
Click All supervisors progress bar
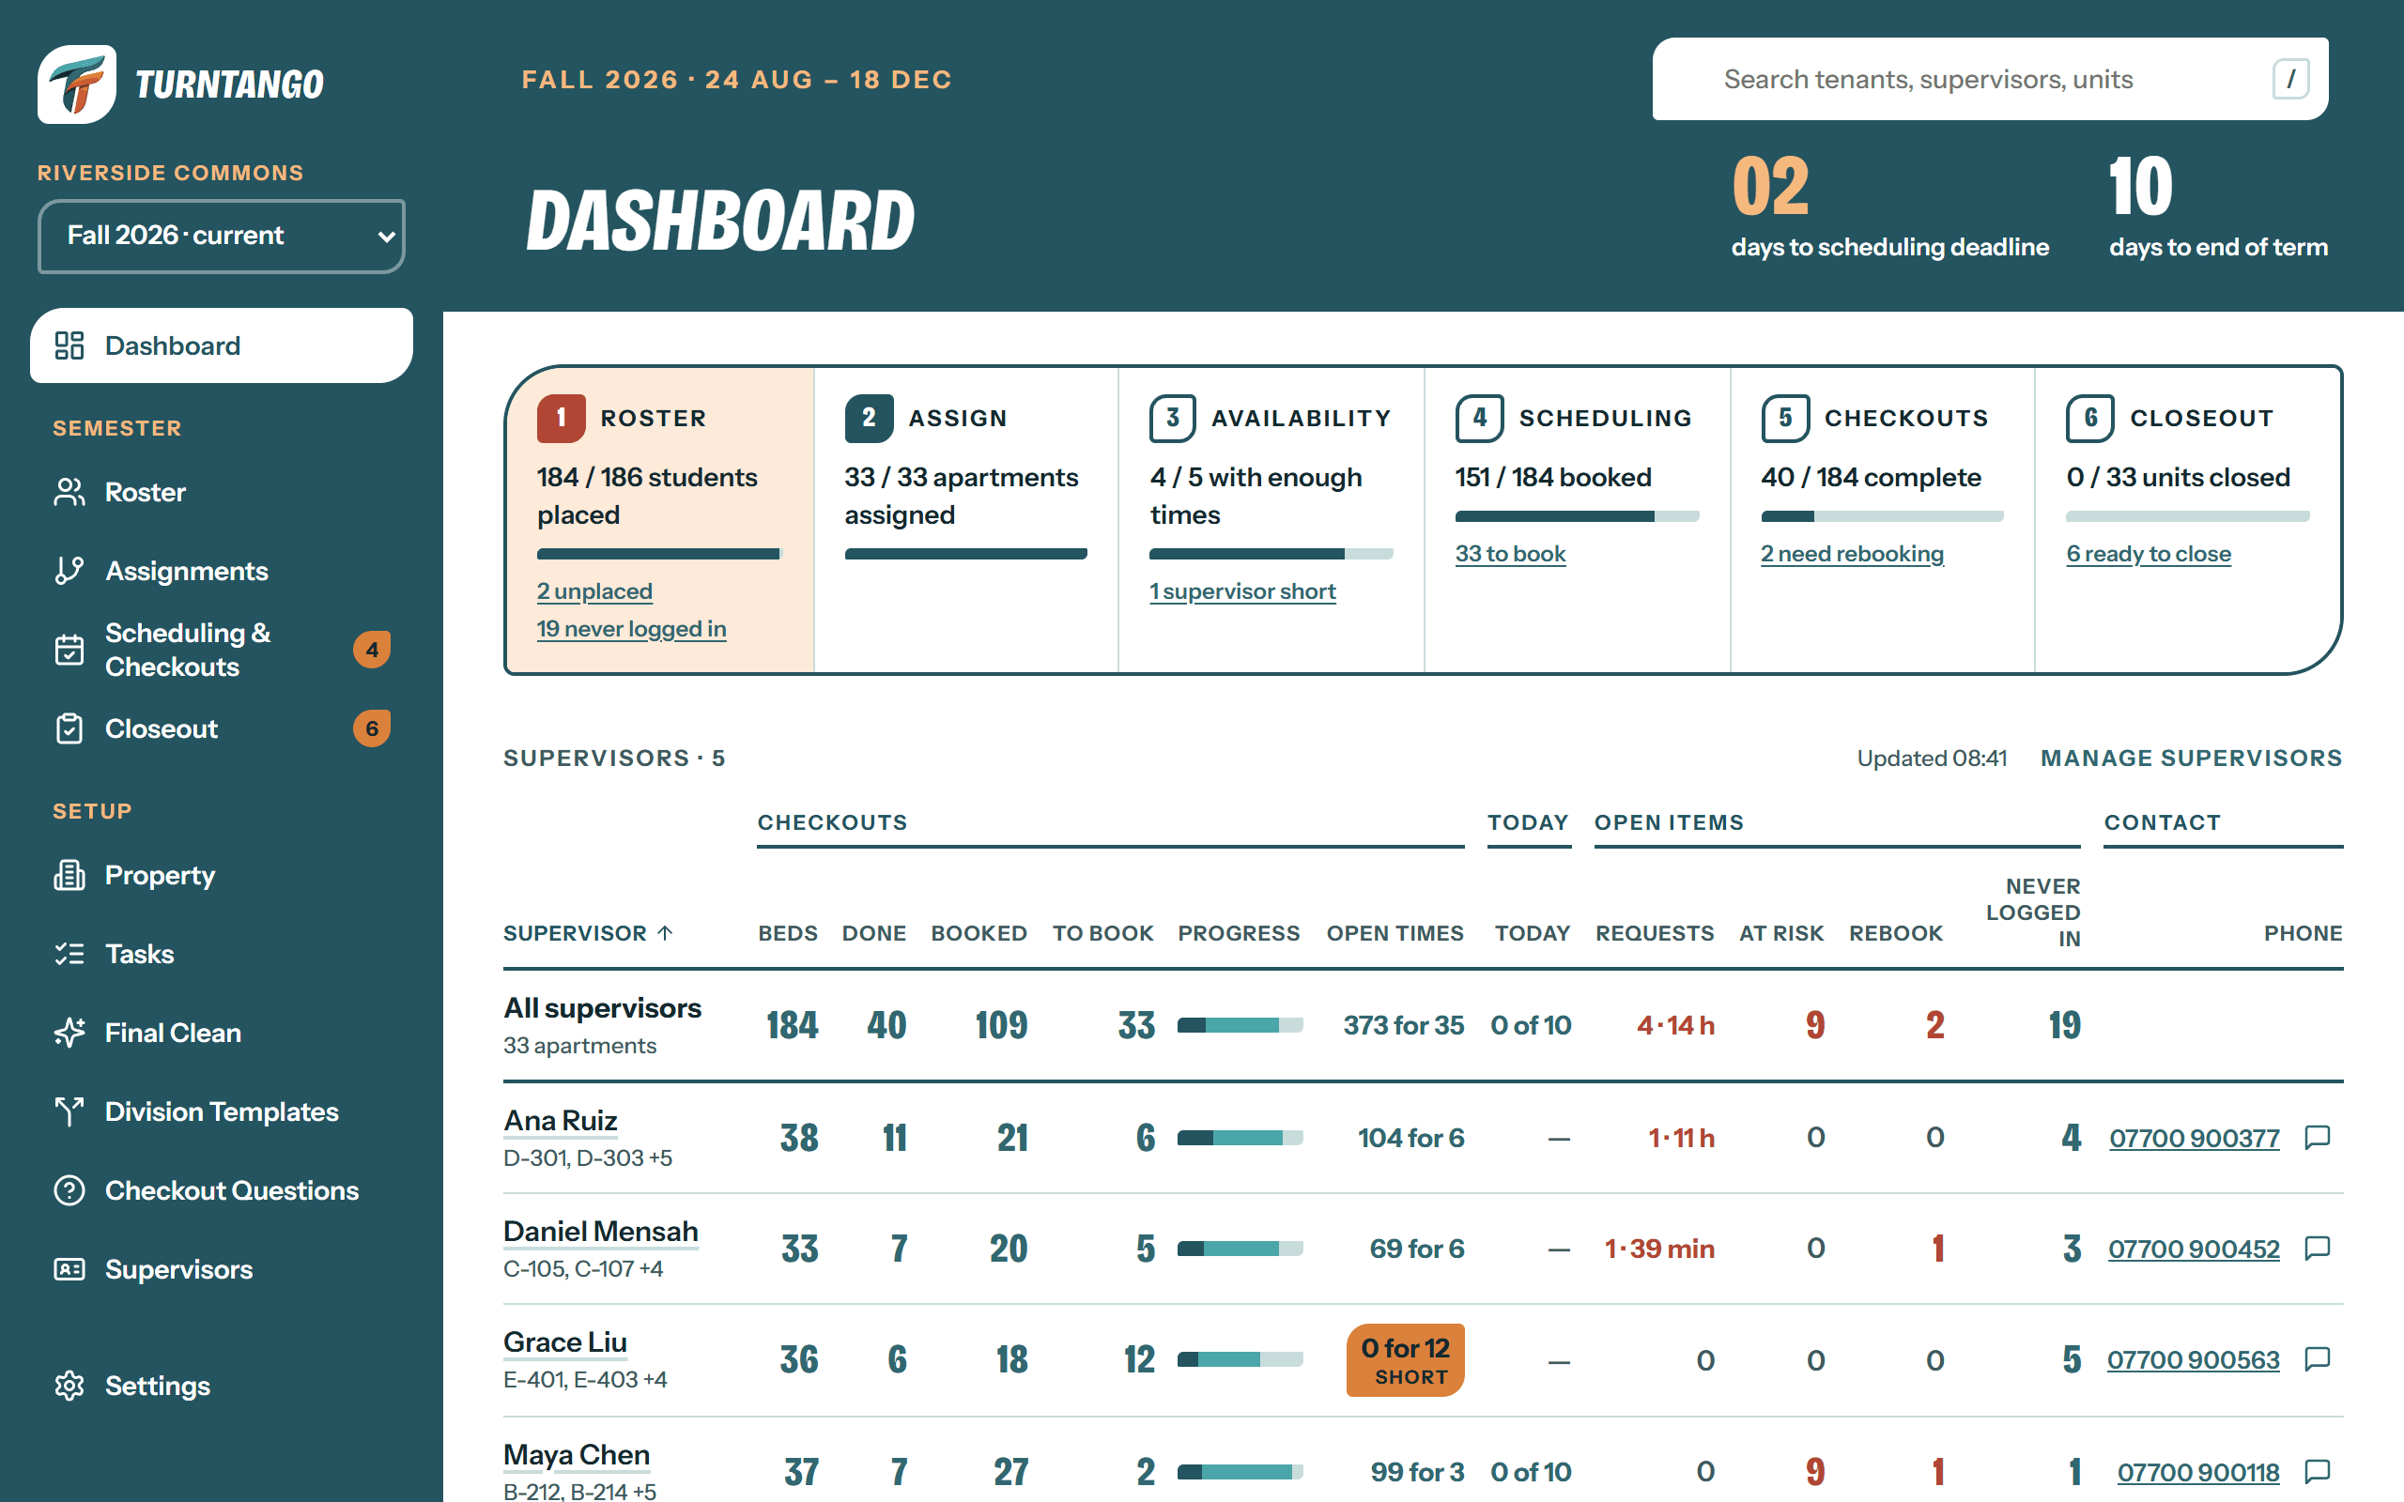click(x=1240, y=1025)
